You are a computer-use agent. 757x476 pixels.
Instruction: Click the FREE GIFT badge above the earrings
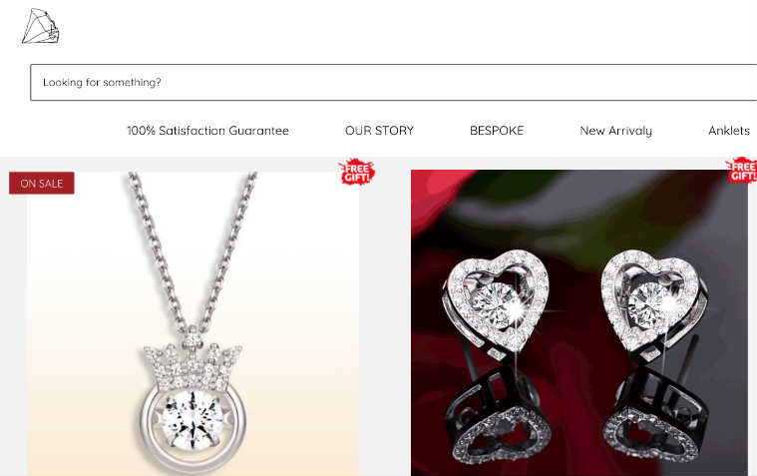point(742,170)
